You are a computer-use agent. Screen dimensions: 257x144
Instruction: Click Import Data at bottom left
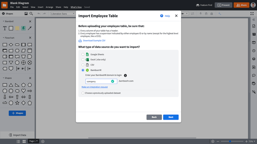pyautogui.click(x=17, y=135)
